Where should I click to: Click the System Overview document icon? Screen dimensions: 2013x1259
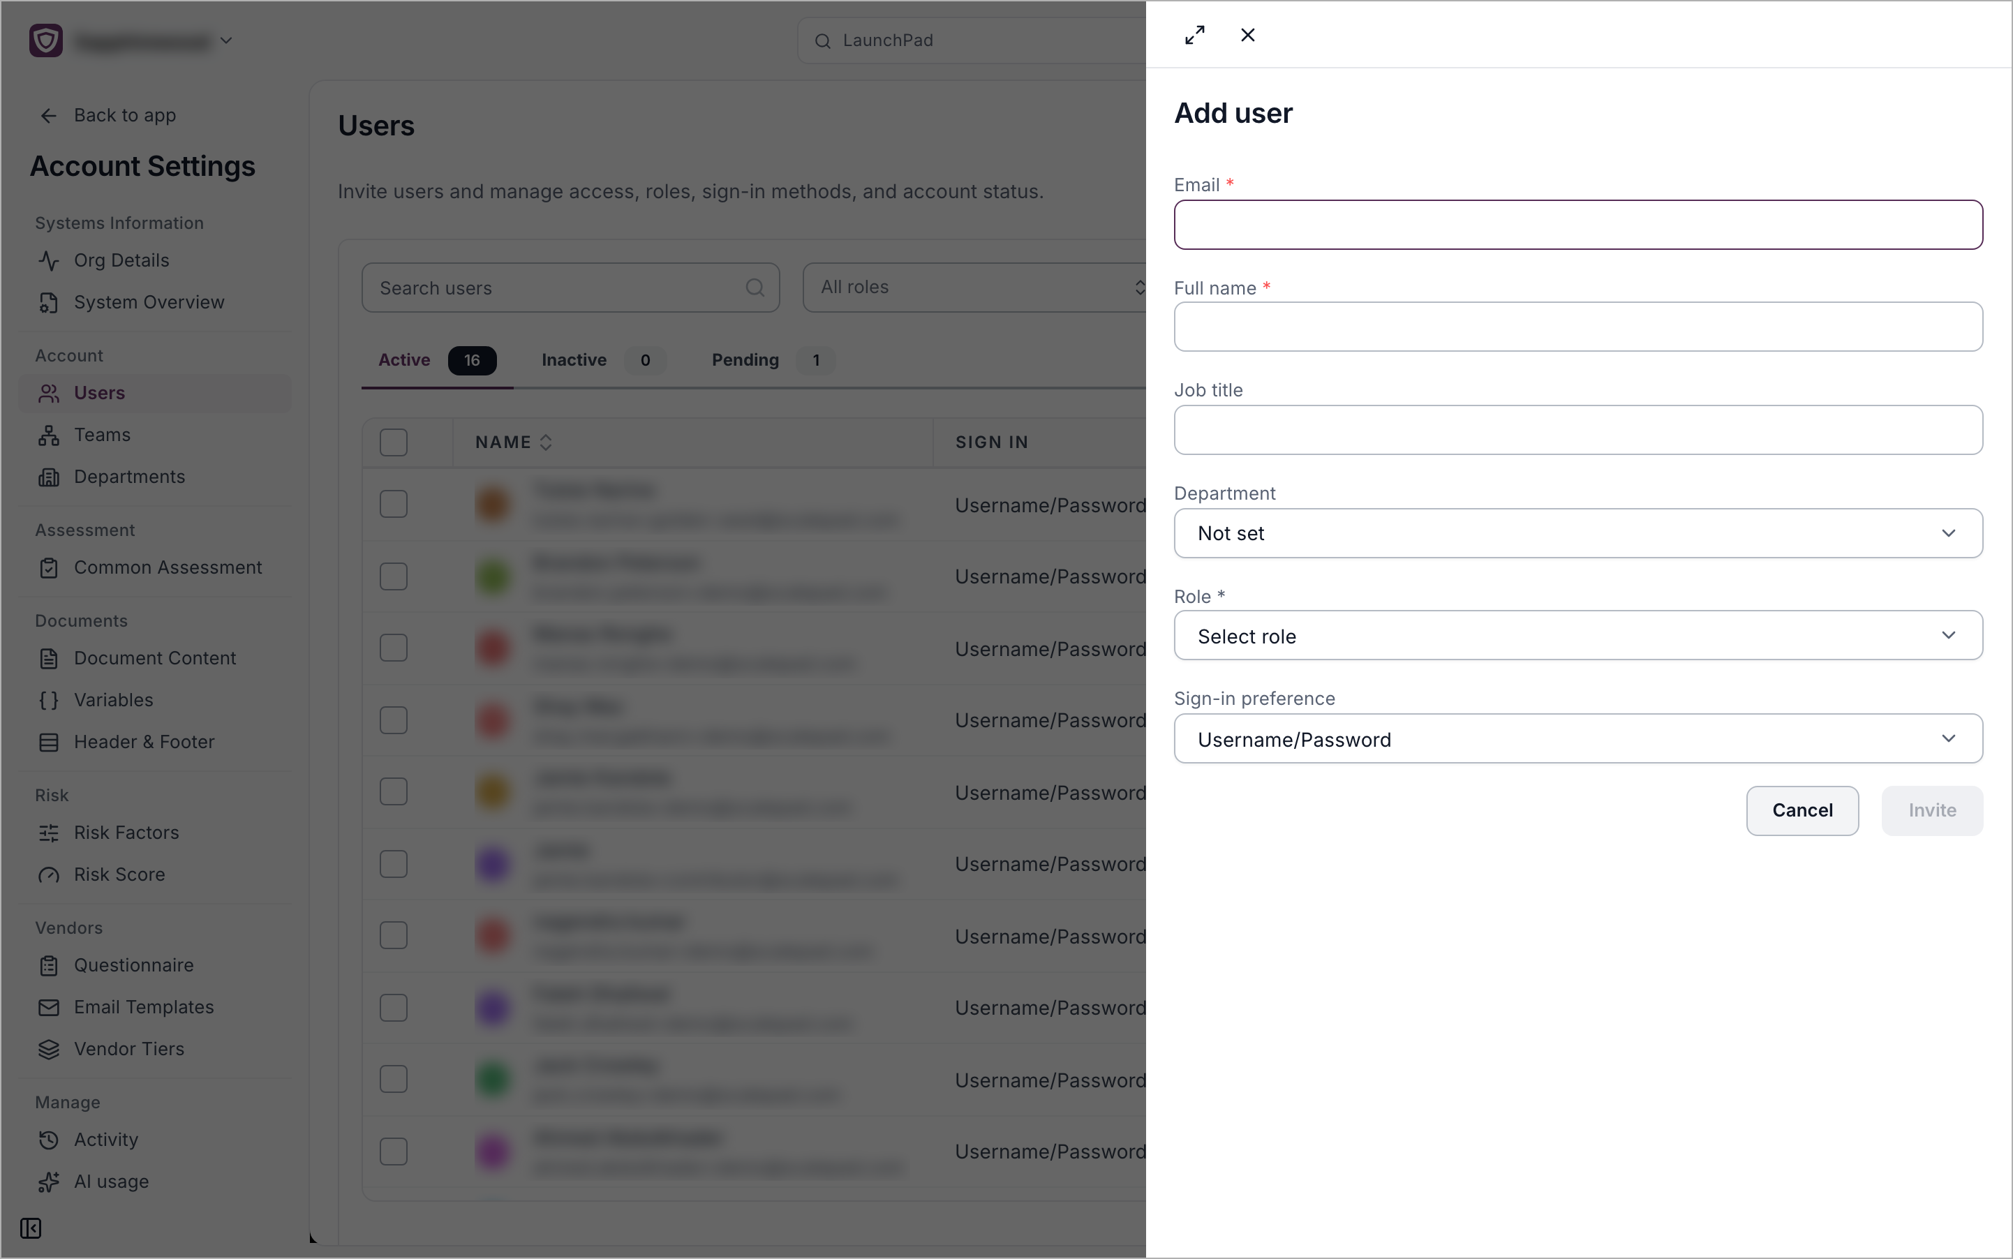click(x=49, y=302)
